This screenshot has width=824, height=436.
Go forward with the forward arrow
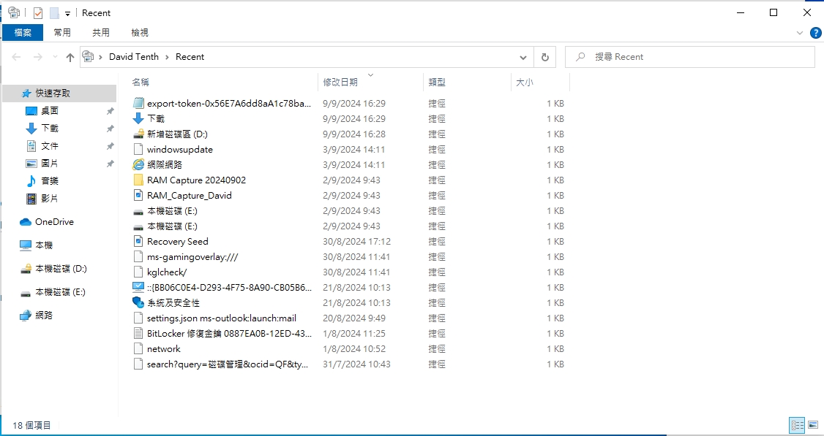click(x=37, y=57)
